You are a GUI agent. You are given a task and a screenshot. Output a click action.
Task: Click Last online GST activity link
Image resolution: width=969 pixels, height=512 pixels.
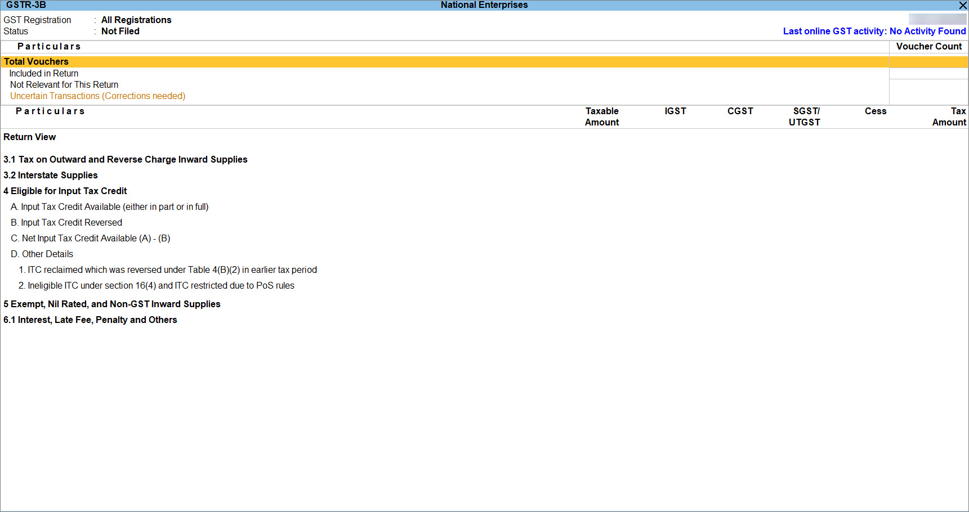[874, 31]
